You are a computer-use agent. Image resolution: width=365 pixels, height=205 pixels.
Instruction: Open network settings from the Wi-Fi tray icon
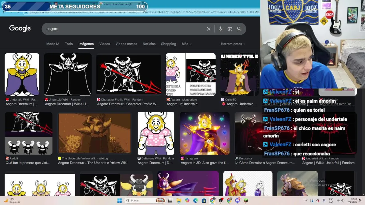pyautogui.click(x=338, y=200)
